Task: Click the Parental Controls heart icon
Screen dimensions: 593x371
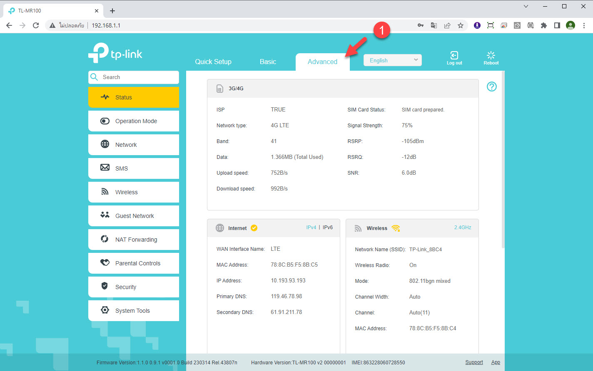Action: tap(105, 263)
